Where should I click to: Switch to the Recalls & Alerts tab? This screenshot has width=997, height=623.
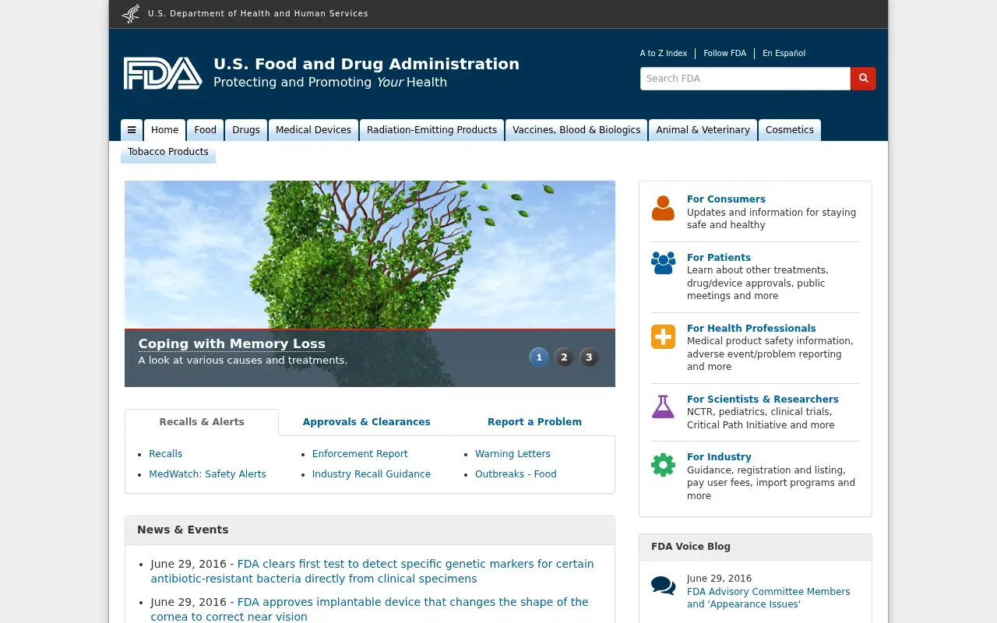[202, 422]
